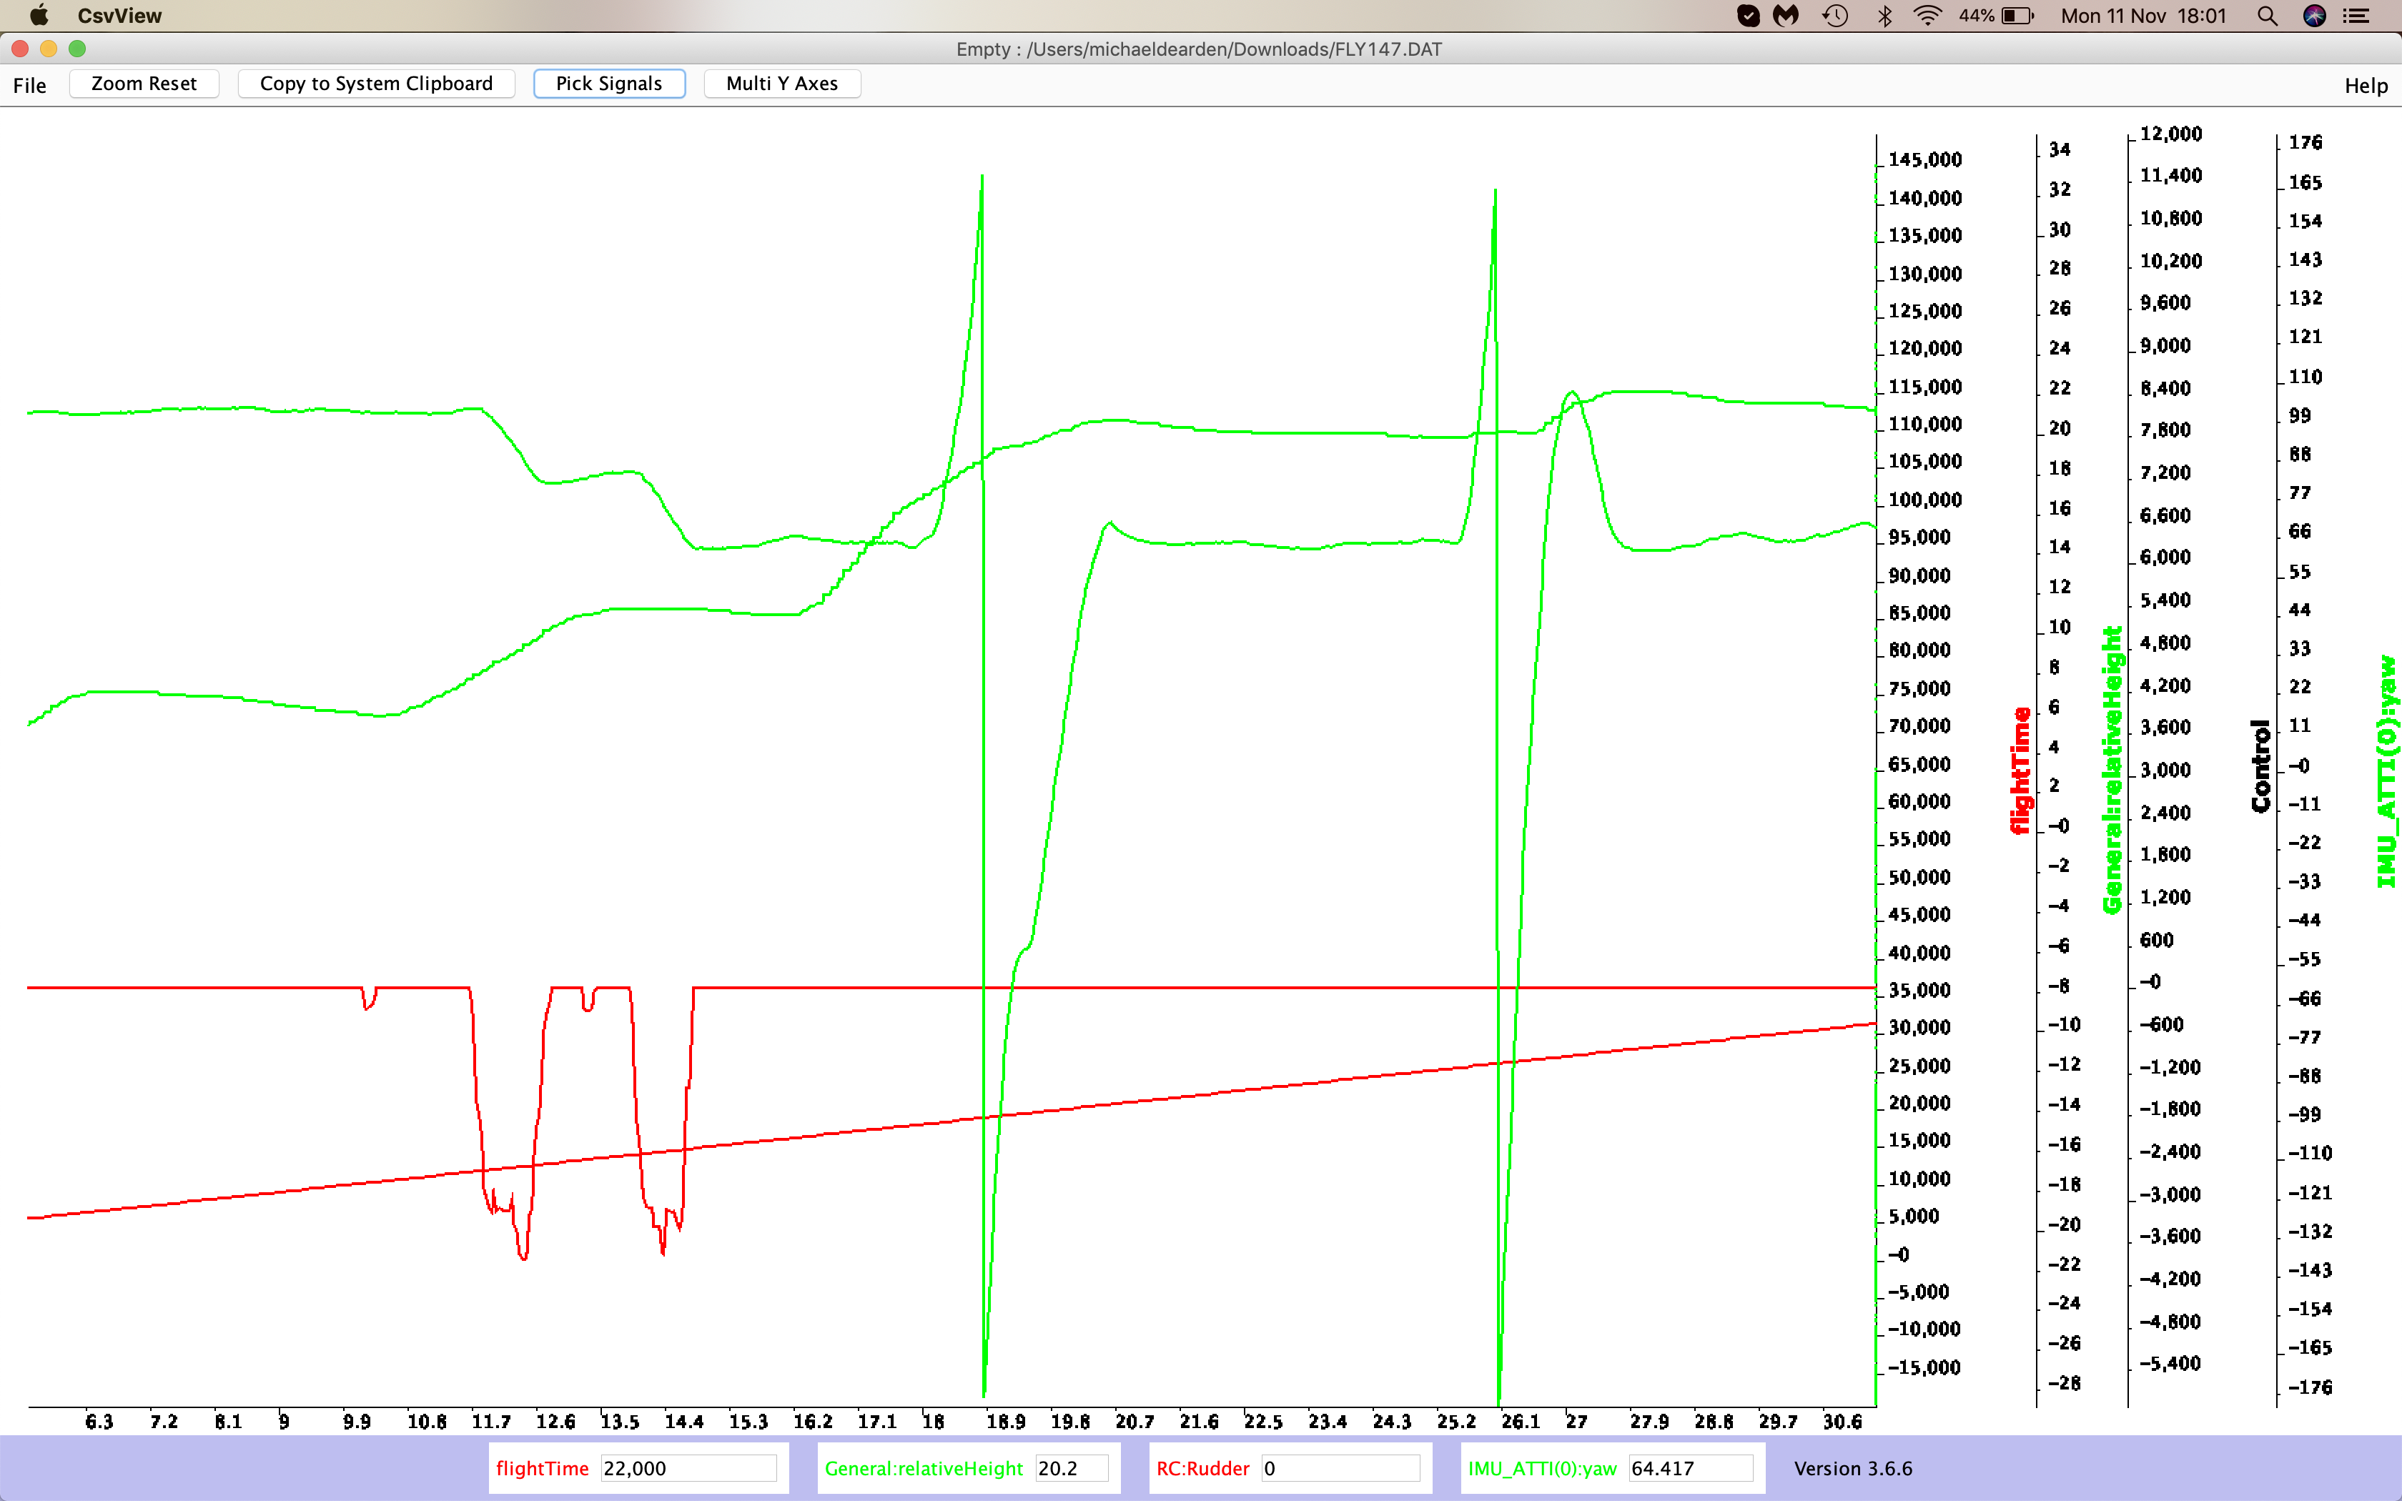Screen dimensions: 2402x1501
Task: Click the battery status icon
Action: 2018,16
